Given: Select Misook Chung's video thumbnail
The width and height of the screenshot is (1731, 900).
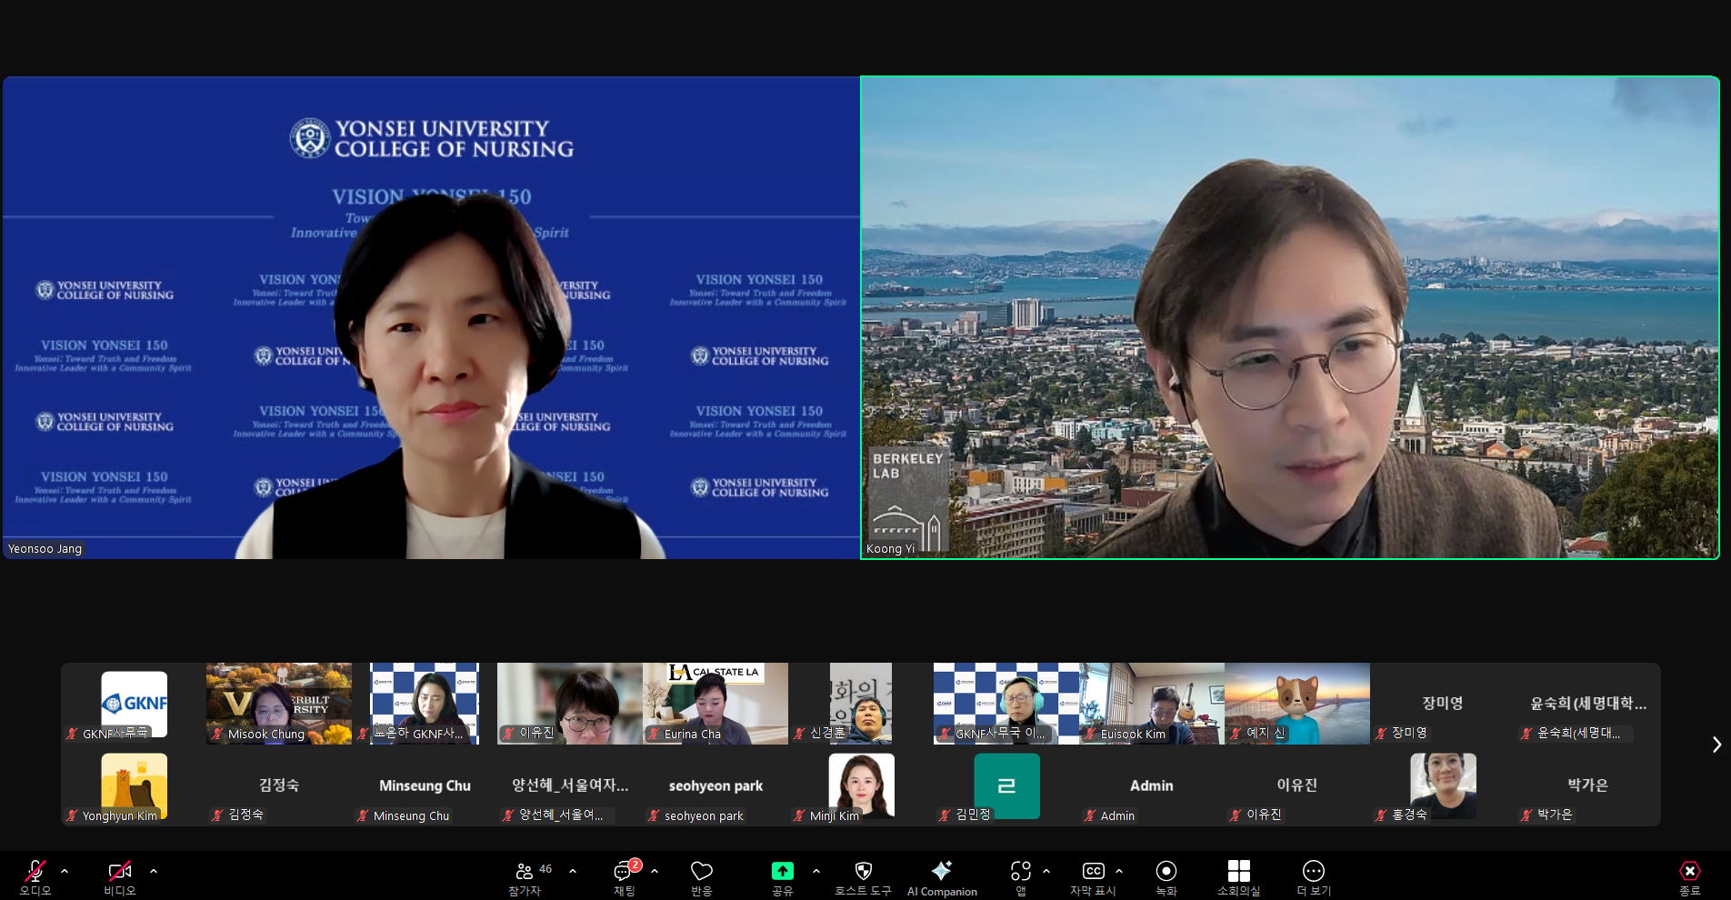Looking at the screenshot, I should point(278,703).
